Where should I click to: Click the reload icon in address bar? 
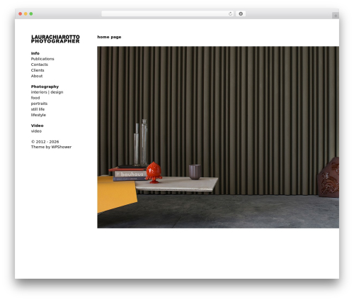coord(230,13)
